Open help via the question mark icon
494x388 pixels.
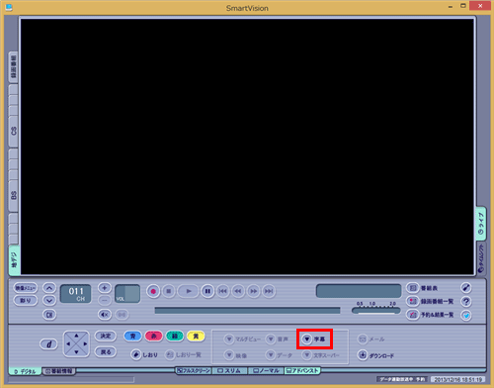[466, 301]
